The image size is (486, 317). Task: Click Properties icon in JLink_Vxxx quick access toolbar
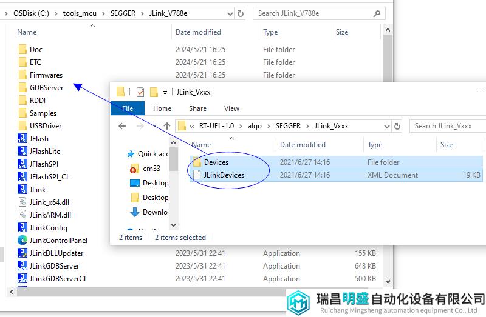[x=140, y=92]
